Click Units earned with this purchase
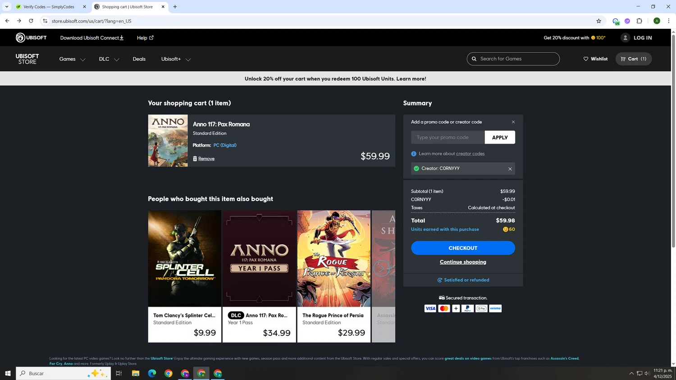 [x=445, y=230]
